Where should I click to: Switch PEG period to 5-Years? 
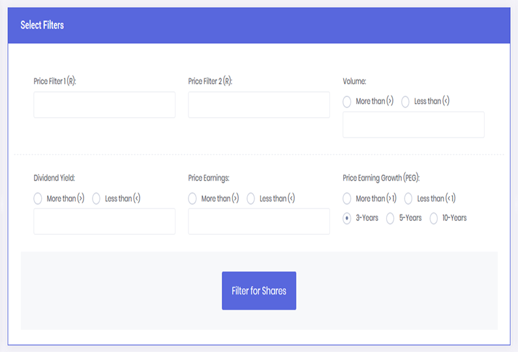(391, 218)
